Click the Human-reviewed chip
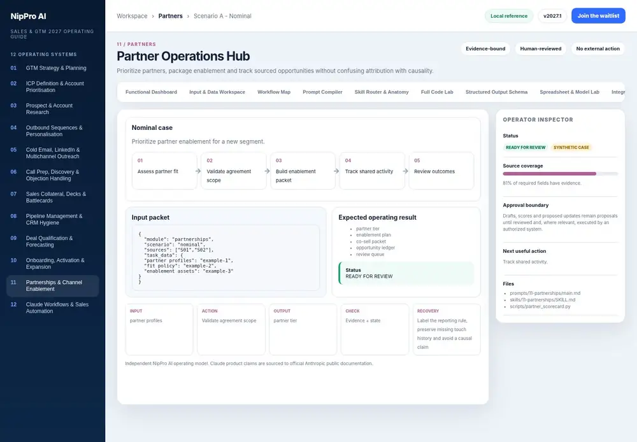This screenshot has height=442, width=637. 541,49
